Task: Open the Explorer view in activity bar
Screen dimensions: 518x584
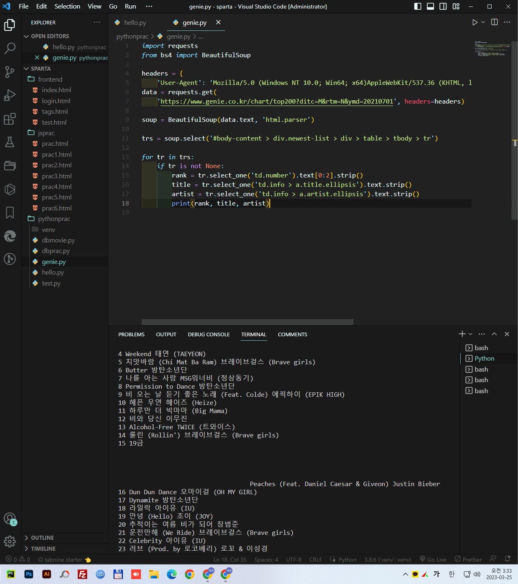Action: tap(10, 25)
